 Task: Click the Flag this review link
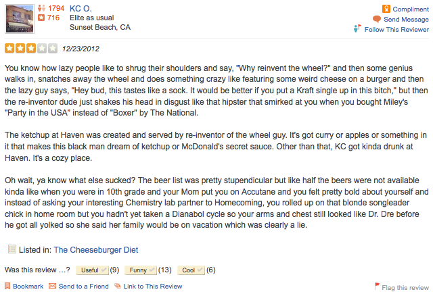pyautogui.click(x=405, y=287)
